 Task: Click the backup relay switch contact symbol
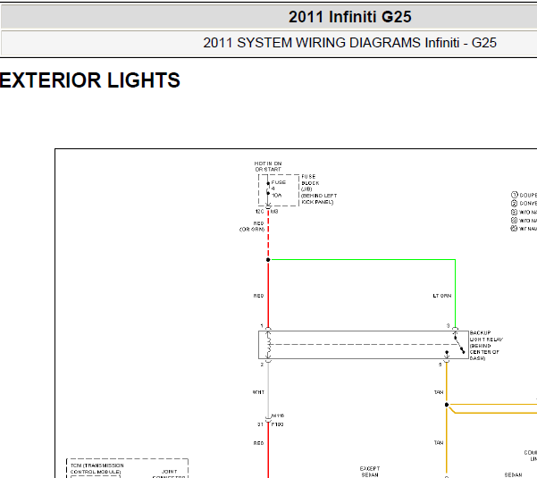click(x=459, y=345)
